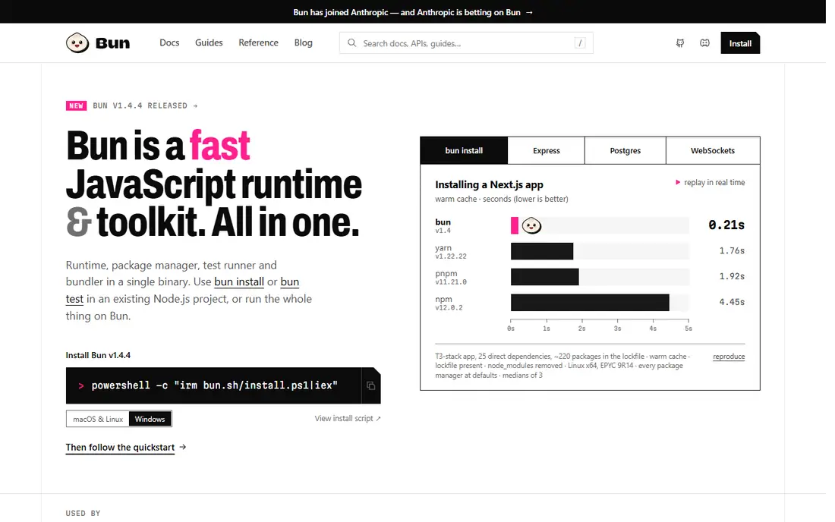835x522 pixels.
Task: Switch to the Express tab
Action: [547, 150]
